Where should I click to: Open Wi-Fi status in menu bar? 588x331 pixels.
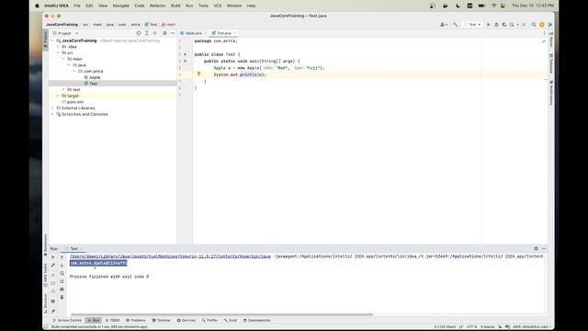pyautogui.click(x=494, y=6)
